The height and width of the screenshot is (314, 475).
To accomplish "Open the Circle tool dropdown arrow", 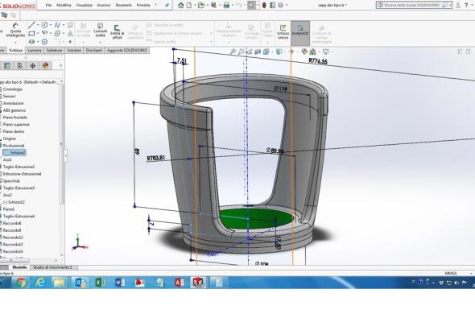I will pyautogui.click(x=50, y=25).
